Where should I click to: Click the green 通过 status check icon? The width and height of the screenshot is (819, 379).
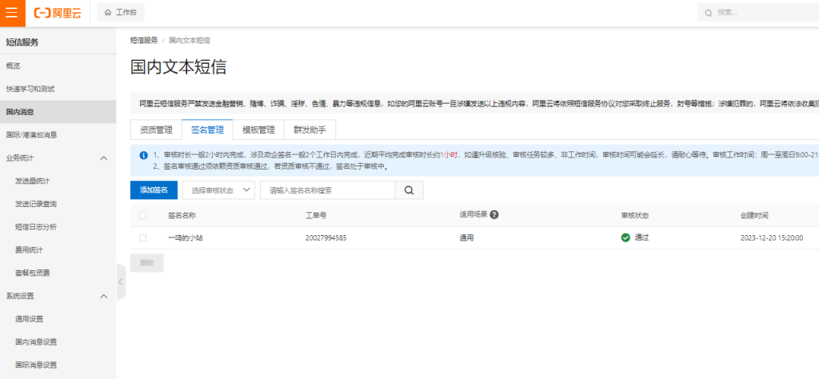625,237
